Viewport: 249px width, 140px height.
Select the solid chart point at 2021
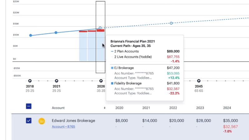click(x=56, y=32)
